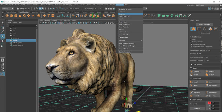Click the Bevel button

click(x=212, y=82)
